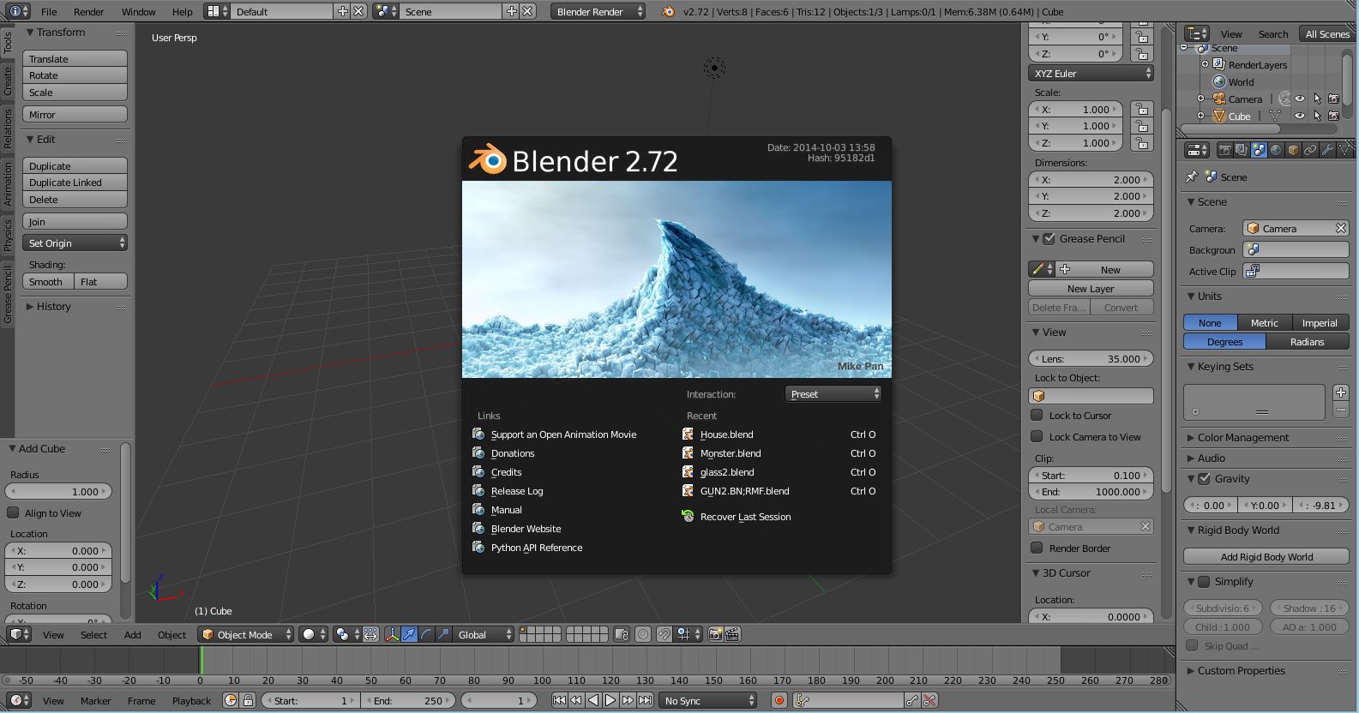Open the Render menu
Image resolution: width=1359 pixels, height=713 pixels.
coord(89,11)
